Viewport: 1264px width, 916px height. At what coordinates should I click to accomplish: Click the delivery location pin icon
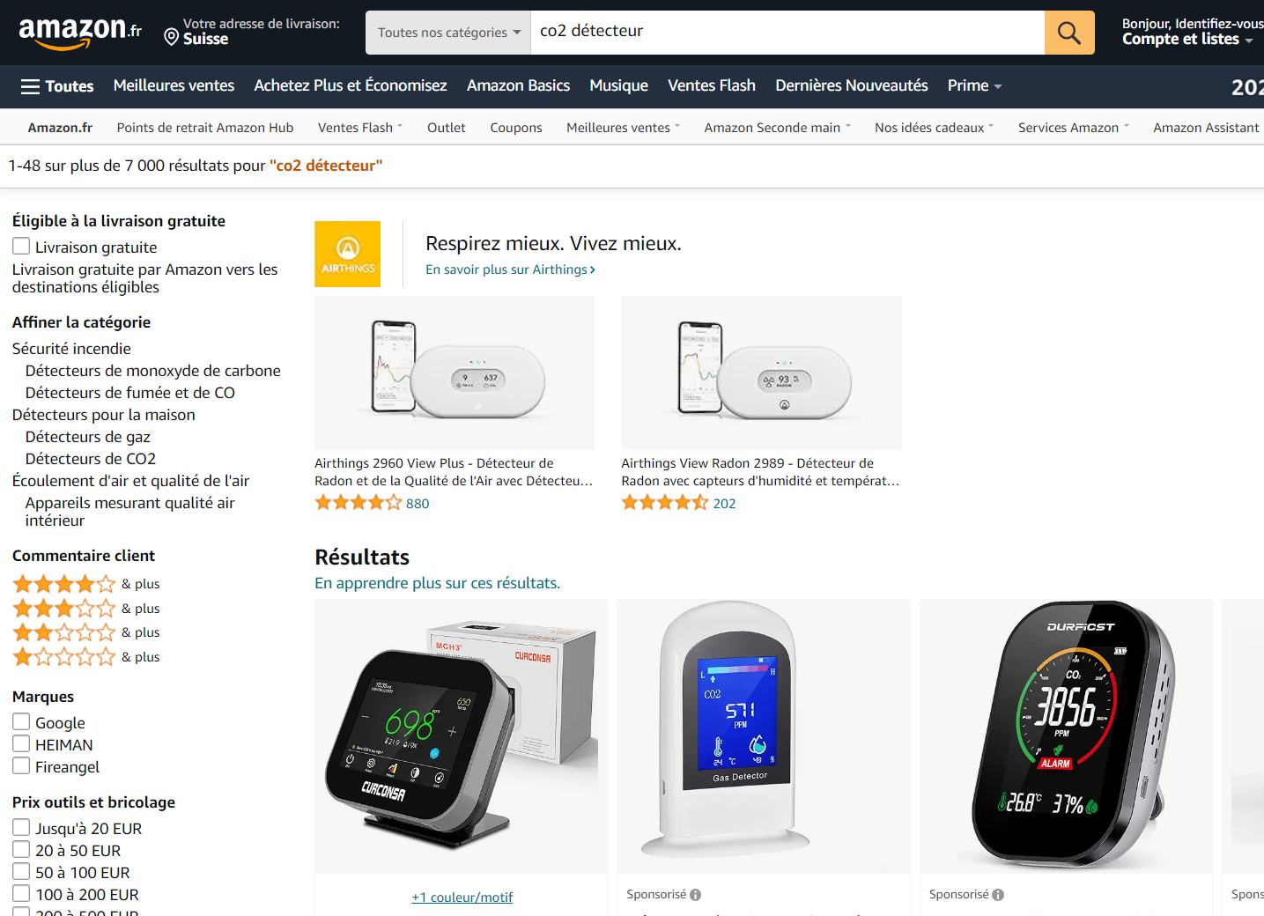click(172, 36)
